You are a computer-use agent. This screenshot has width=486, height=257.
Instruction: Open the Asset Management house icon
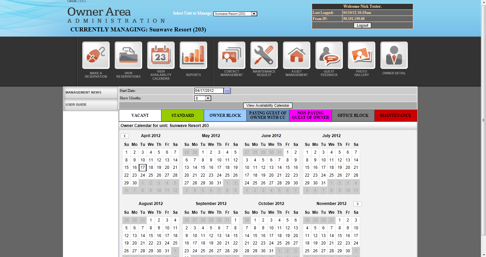pos(296,55)
